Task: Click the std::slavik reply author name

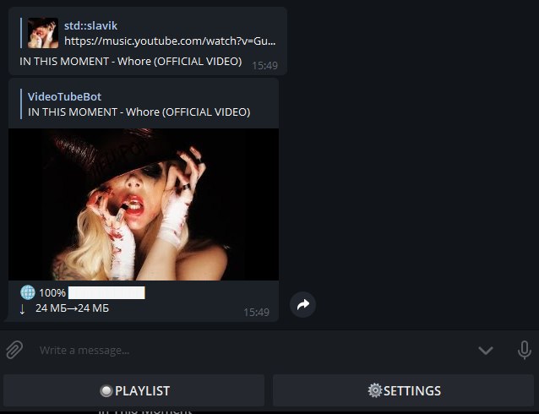Action: (90, 25)
